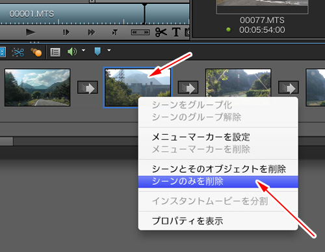Select the road landscape scene thumbnail

click(37, 87)
